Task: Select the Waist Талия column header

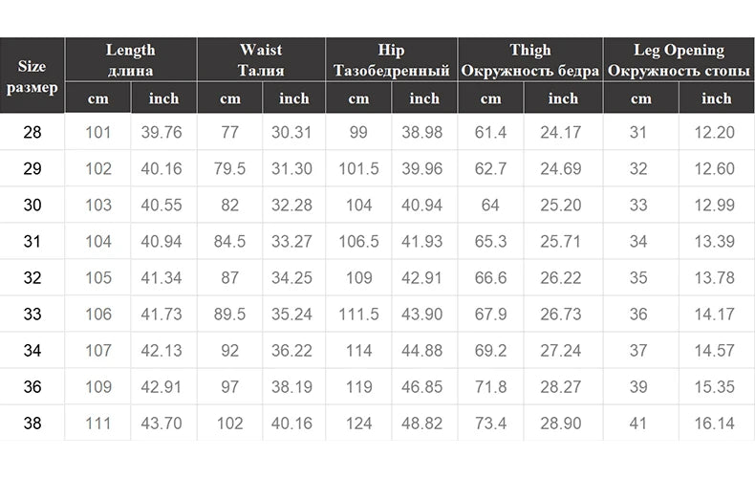Action: click(x=261, y=59)
